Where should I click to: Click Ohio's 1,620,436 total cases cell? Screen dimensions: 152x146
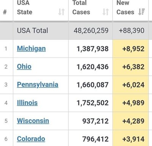coord(90,67)
